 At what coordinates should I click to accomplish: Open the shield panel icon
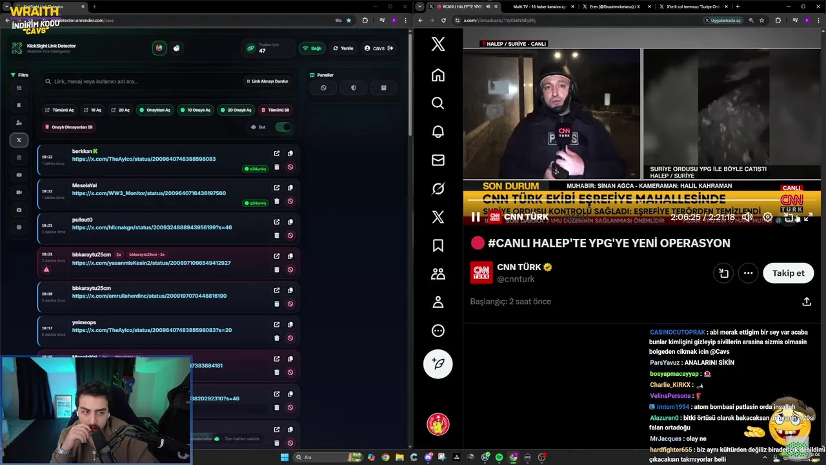coord(354,88)
